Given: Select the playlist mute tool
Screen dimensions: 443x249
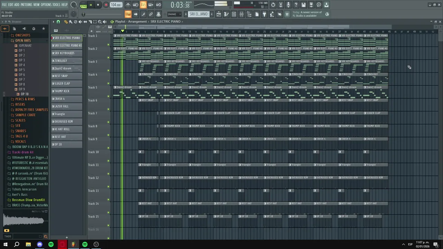Looking at the screenshot, I should (80, 22).
